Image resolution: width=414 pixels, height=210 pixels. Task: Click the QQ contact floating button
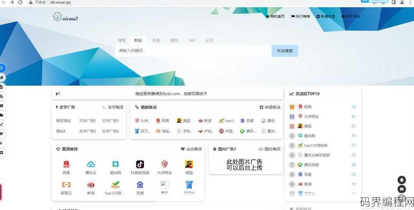[x=402, y=180]
